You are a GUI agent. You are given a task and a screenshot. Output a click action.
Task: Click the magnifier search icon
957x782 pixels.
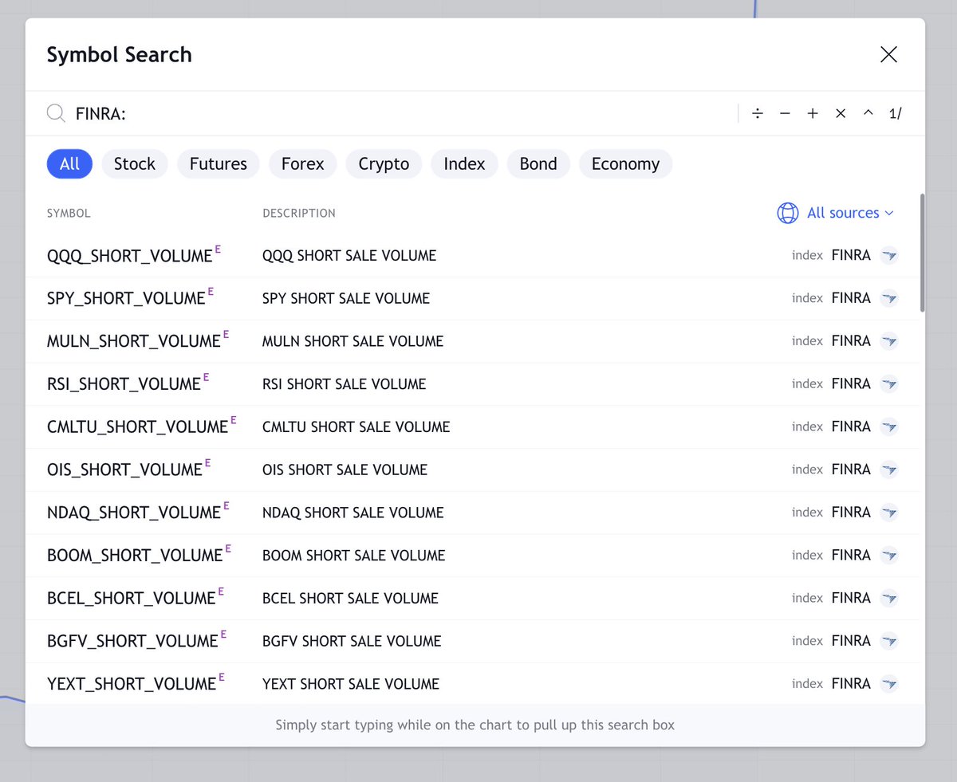[56, 113]
